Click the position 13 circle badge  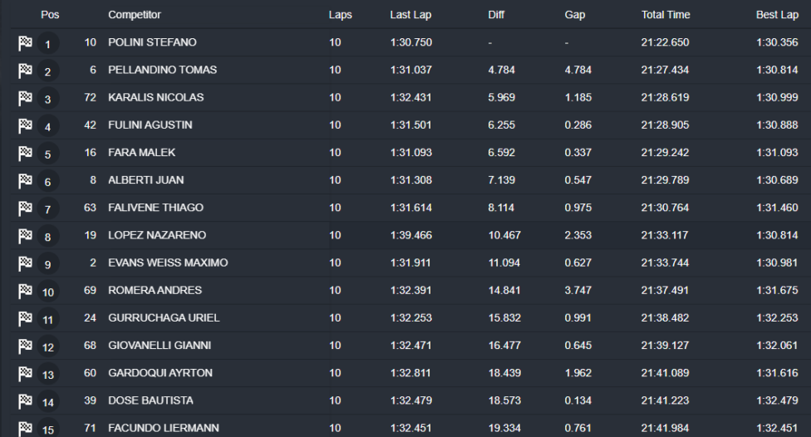click(47, 375)
